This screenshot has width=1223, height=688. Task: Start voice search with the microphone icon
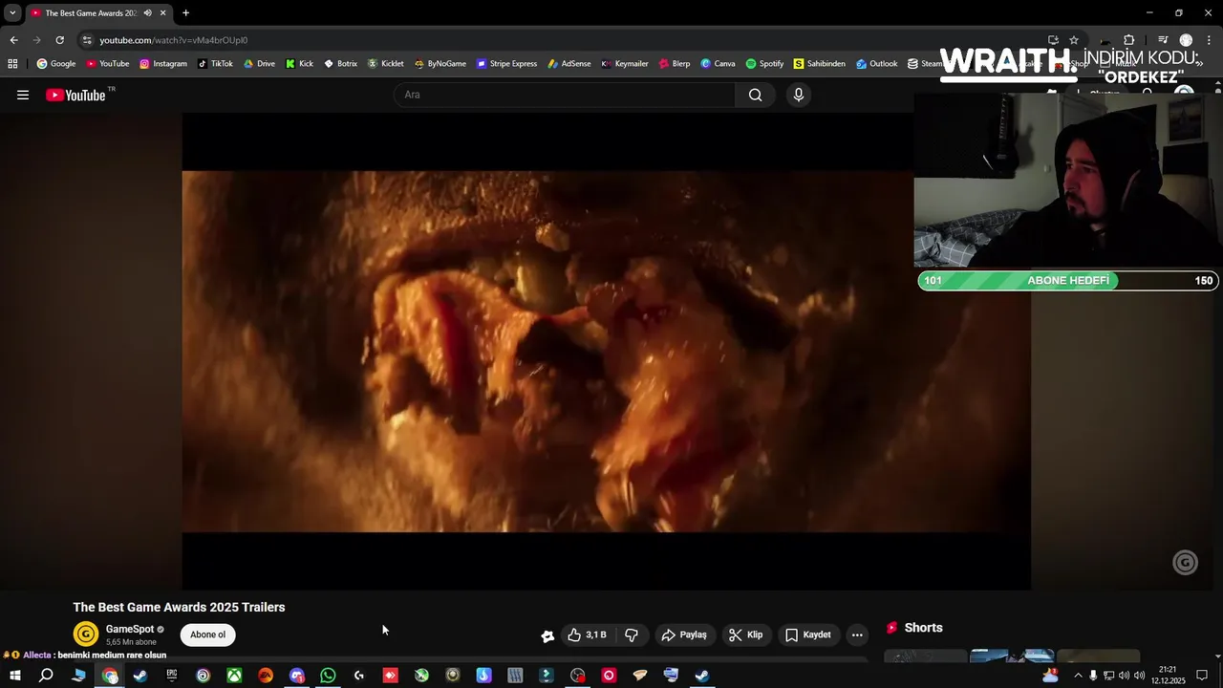[x=799, y=95]
